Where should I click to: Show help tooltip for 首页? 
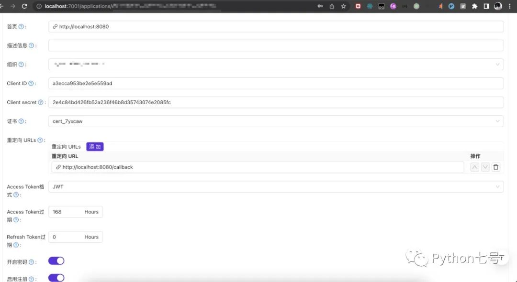tap(21, 27)
